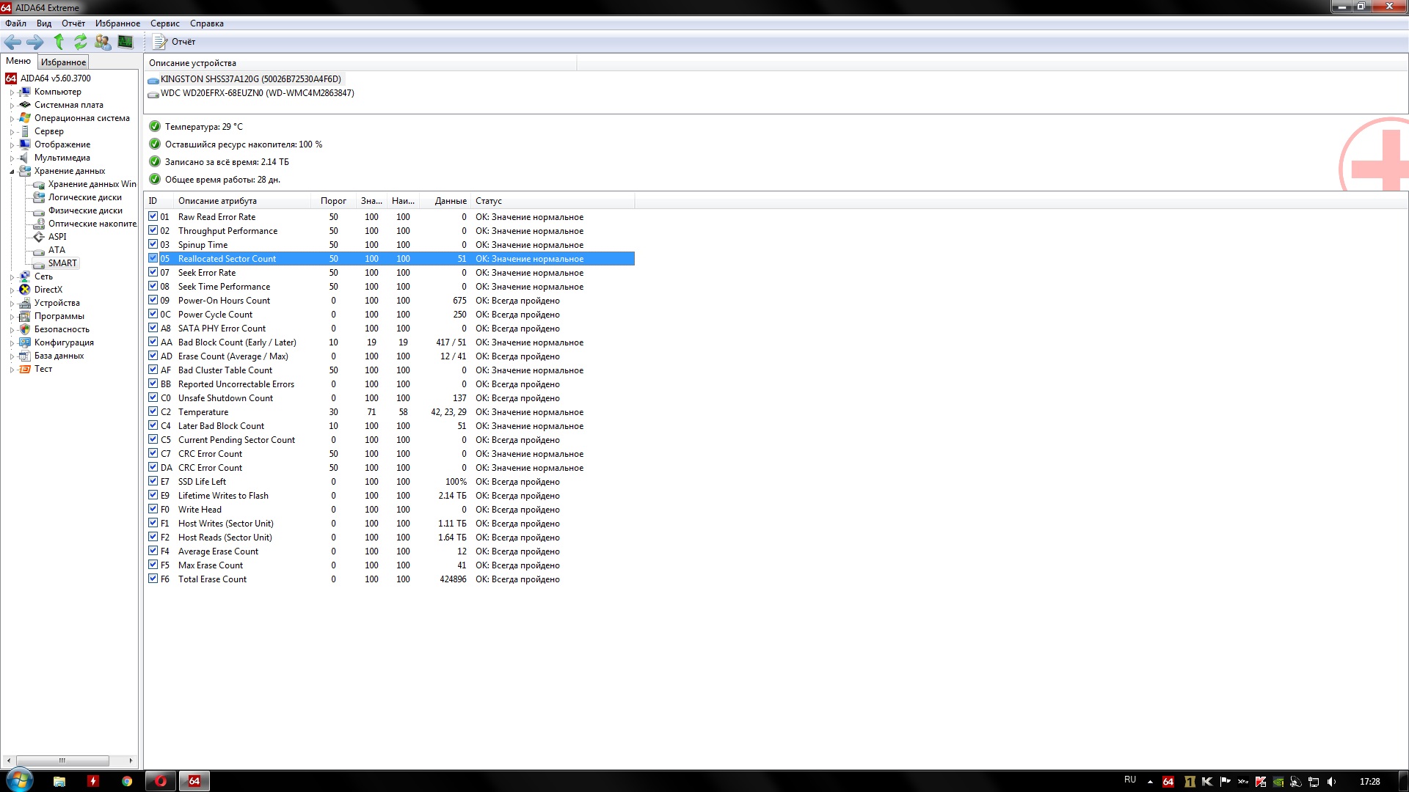Switch to the Избранное tab

point(63,62)
